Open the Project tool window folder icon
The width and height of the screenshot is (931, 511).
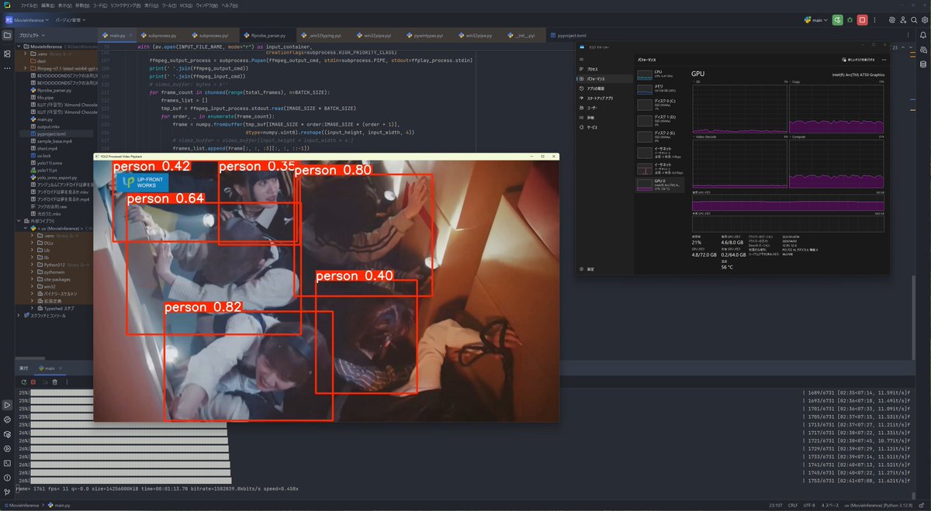(x=8, y=35)
